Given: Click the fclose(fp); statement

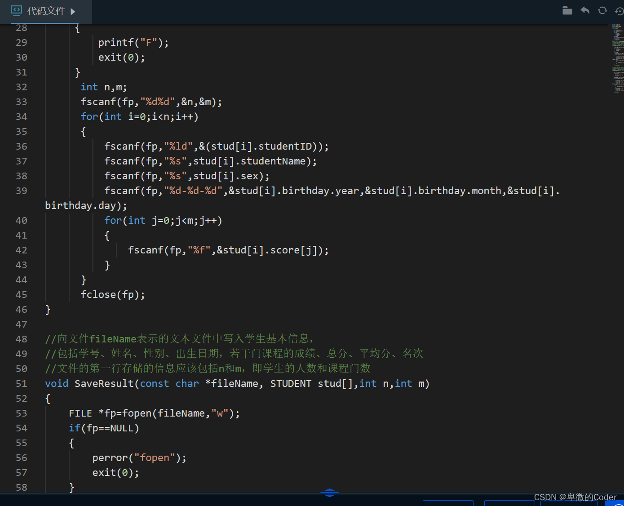Looking at the screenshot, I should [x=113, y=295].
